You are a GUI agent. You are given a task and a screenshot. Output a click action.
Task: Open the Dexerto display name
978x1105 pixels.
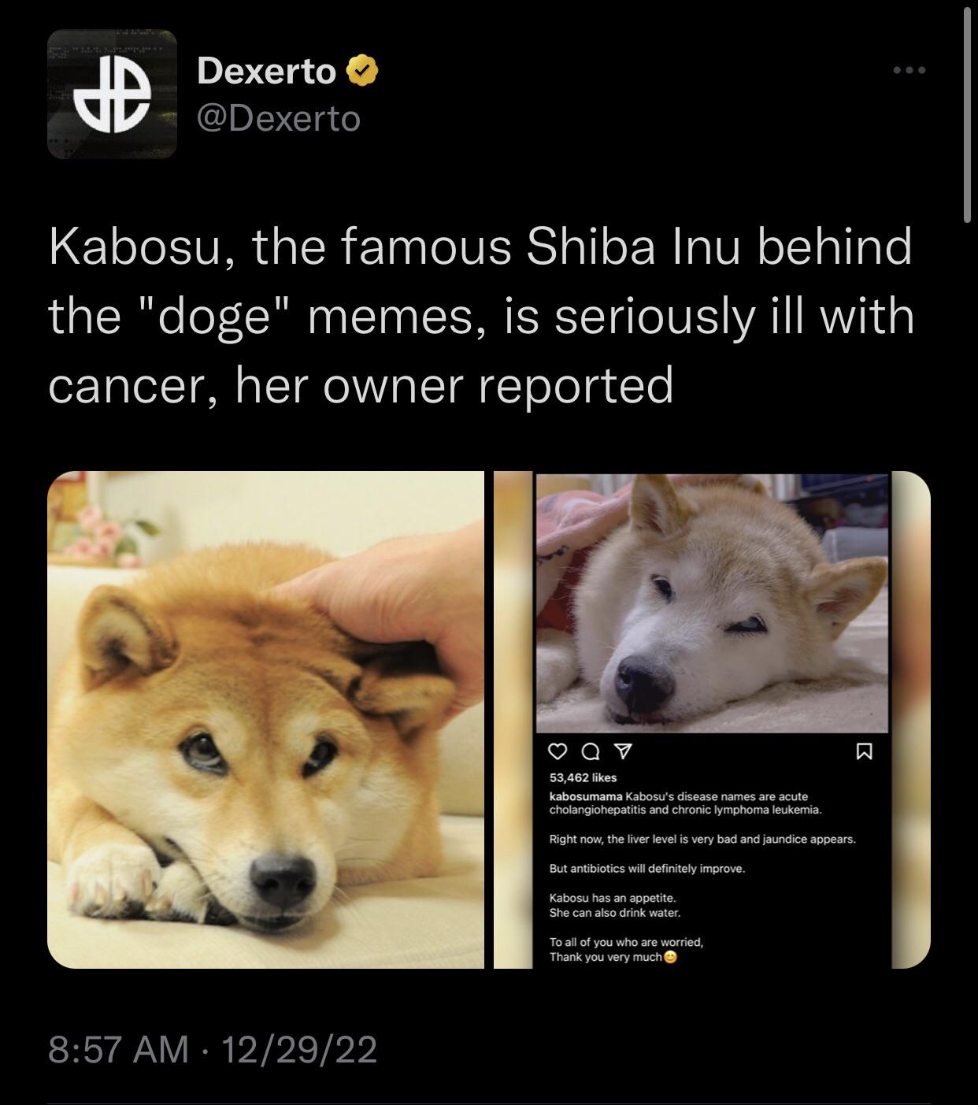266,72
